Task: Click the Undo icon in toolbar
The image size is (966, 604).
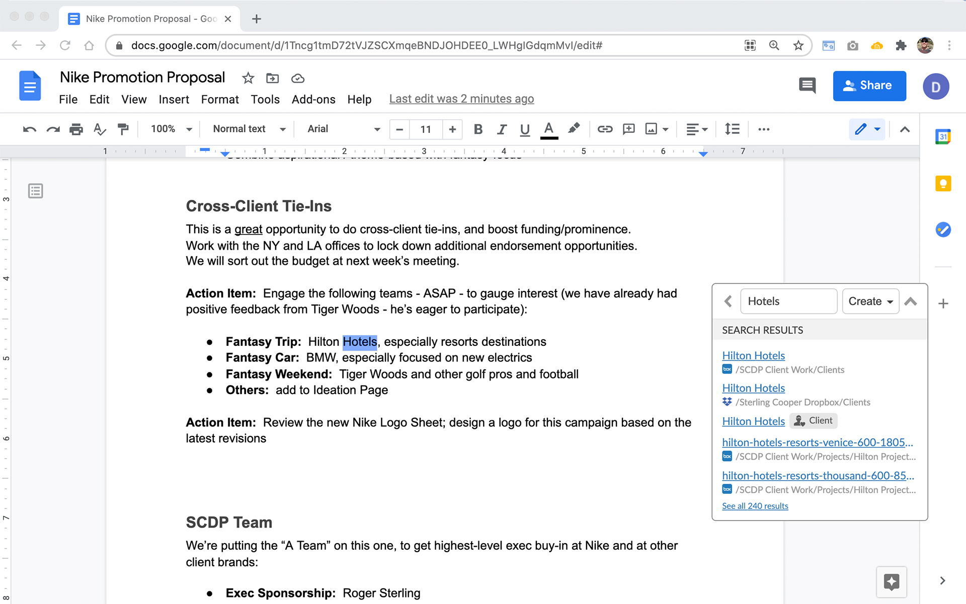Action: tap(29, 129)
